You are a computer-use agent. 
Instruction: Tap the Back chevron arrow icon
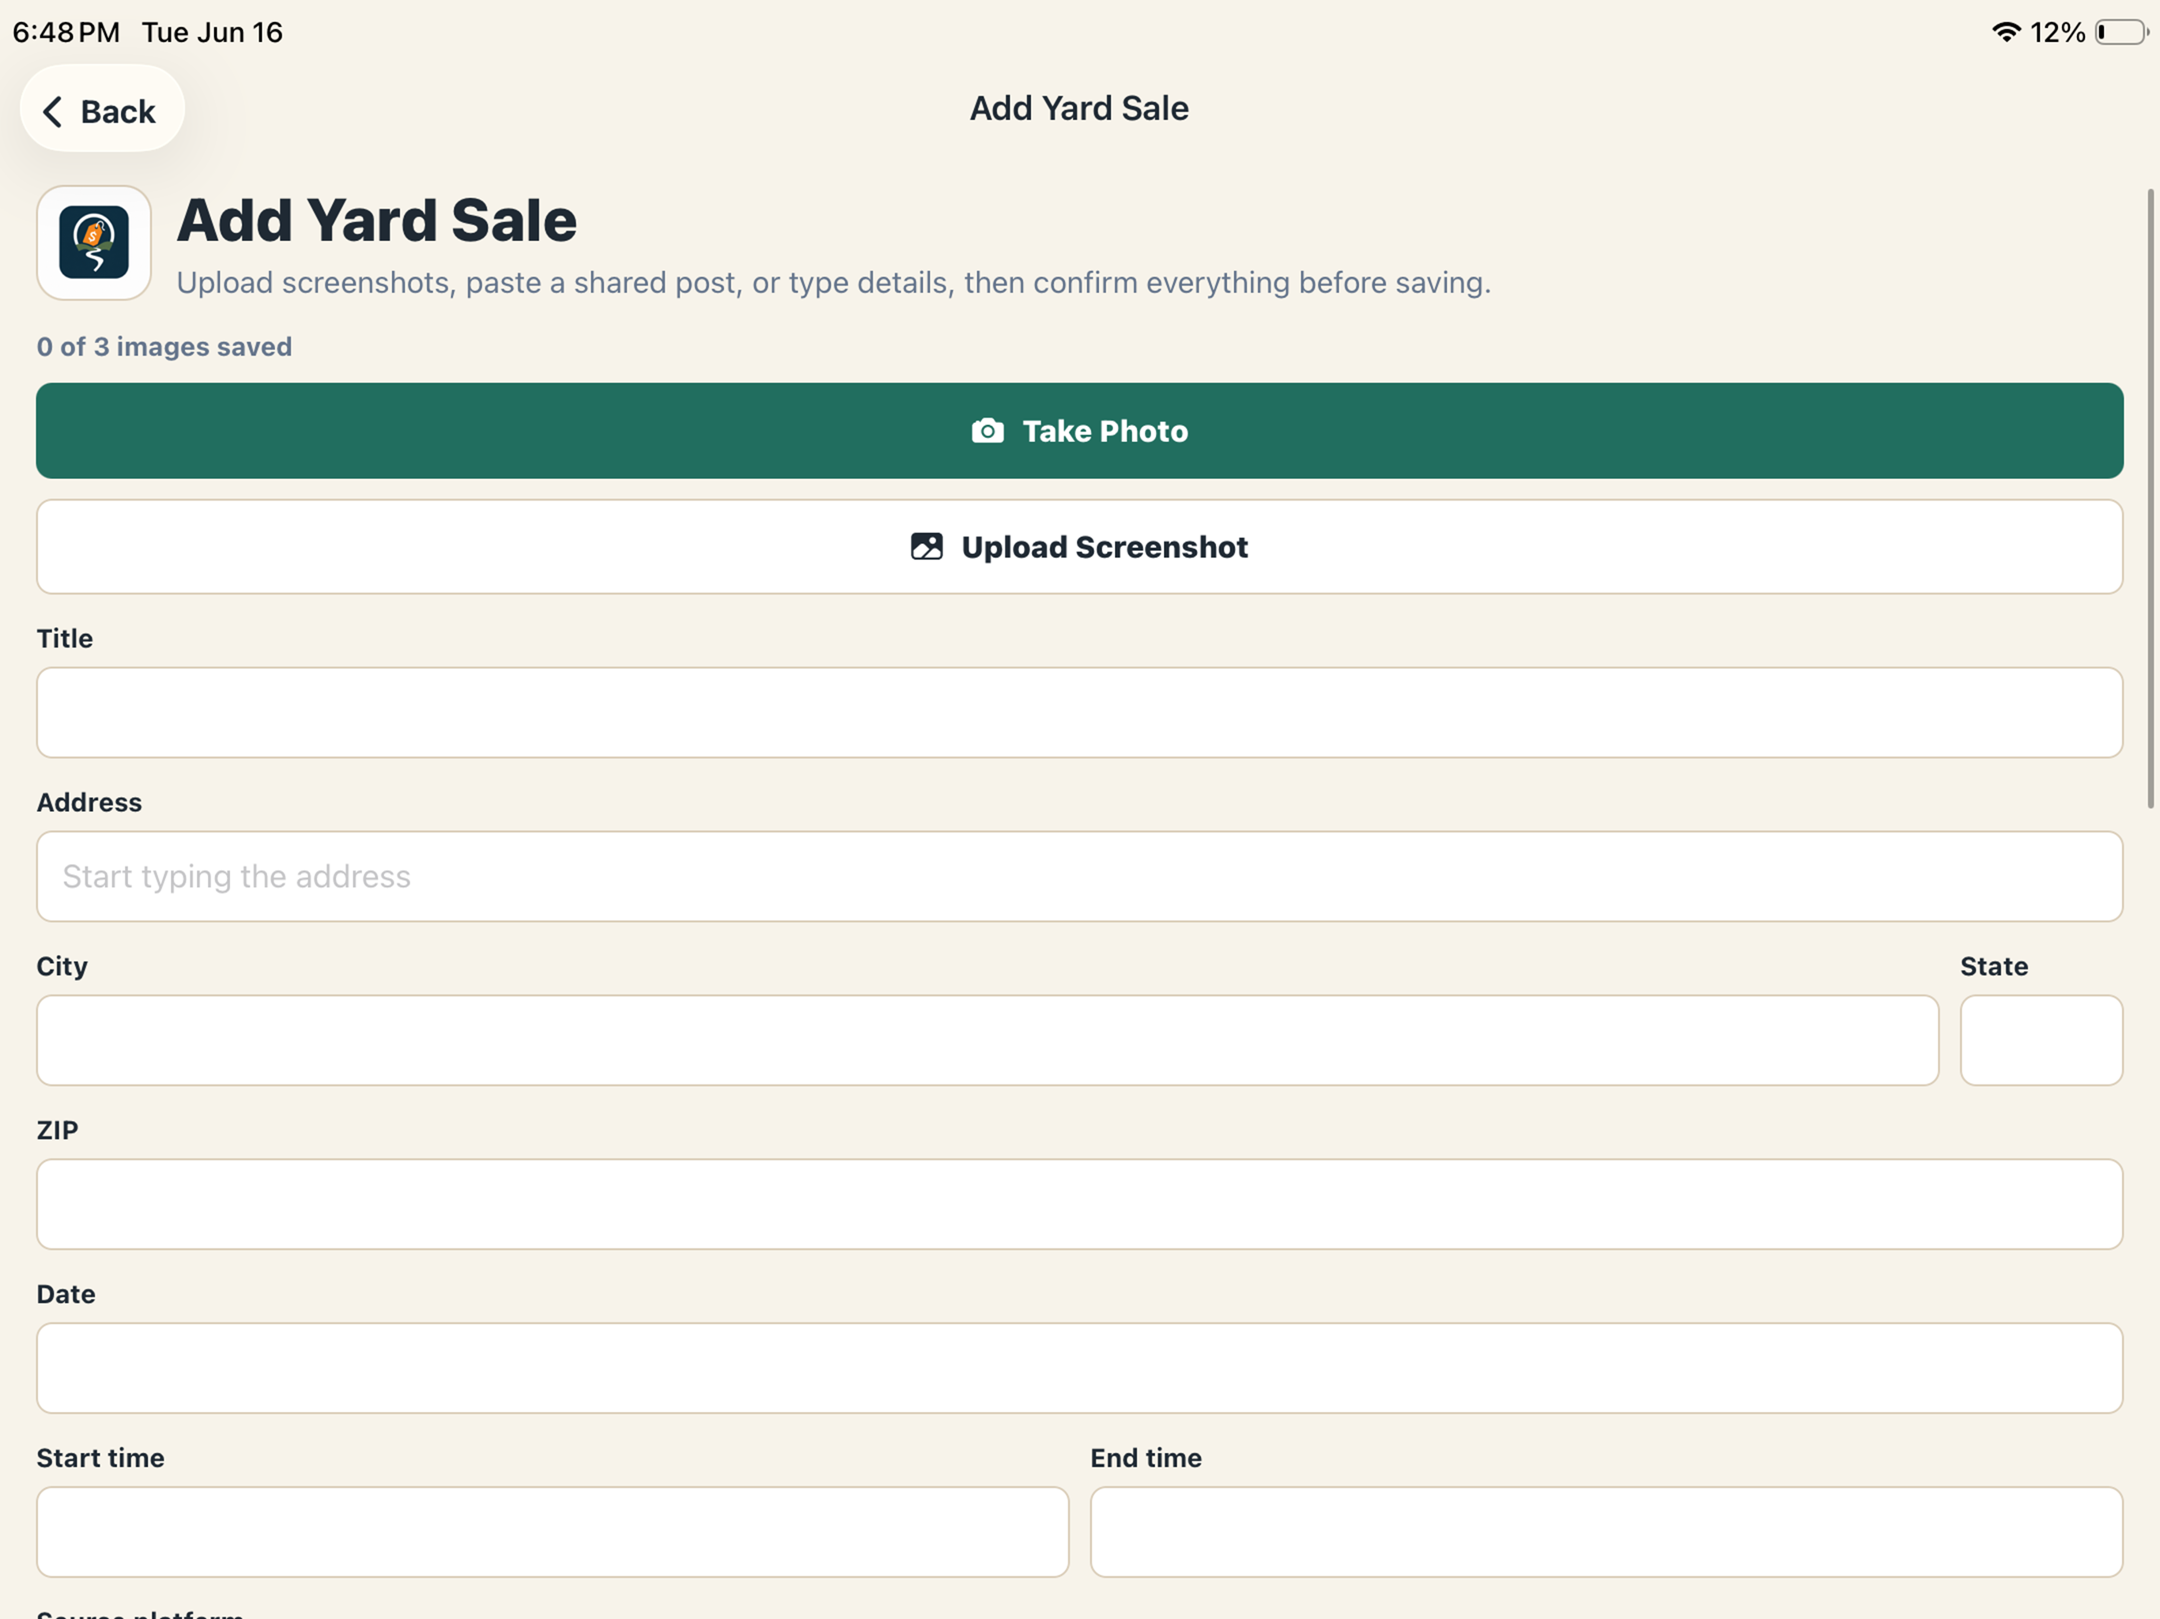[x=53, y=111]
